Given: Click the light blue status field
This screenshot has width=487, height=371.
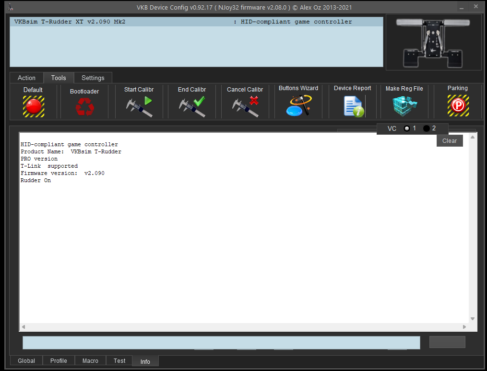Looking at the screenshot, I should 221,343.
